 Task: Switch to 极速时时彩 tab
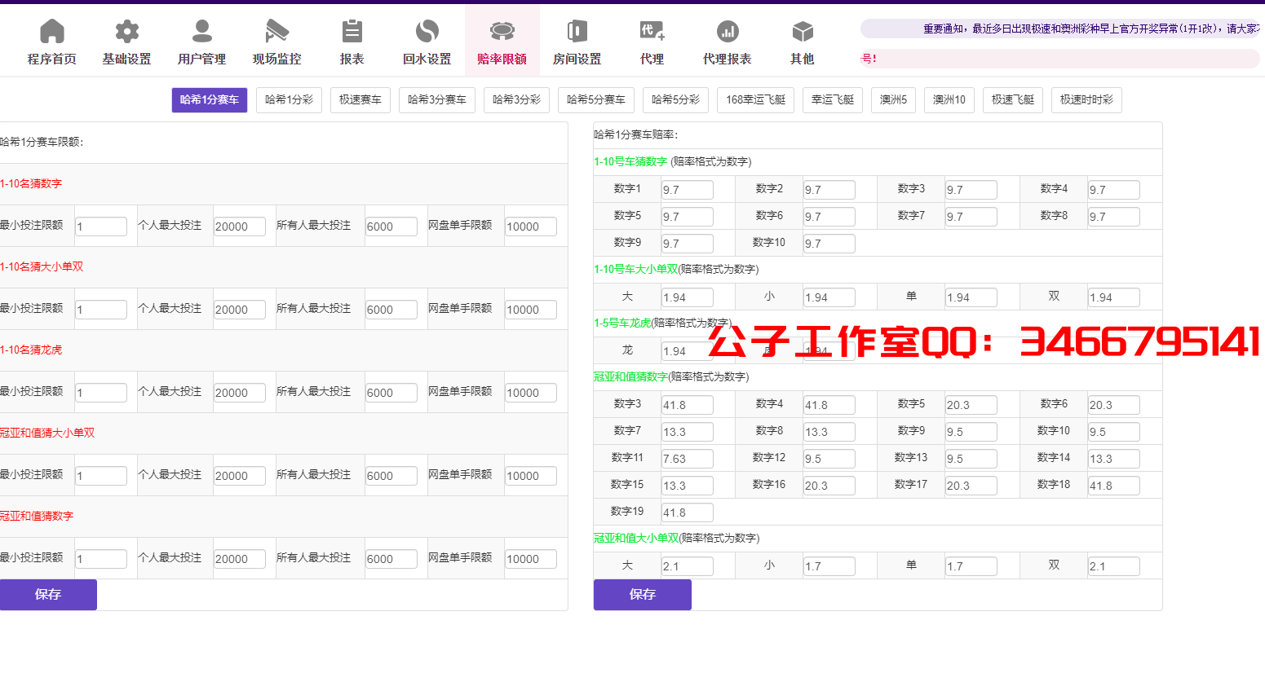[x=1086, y=99]
